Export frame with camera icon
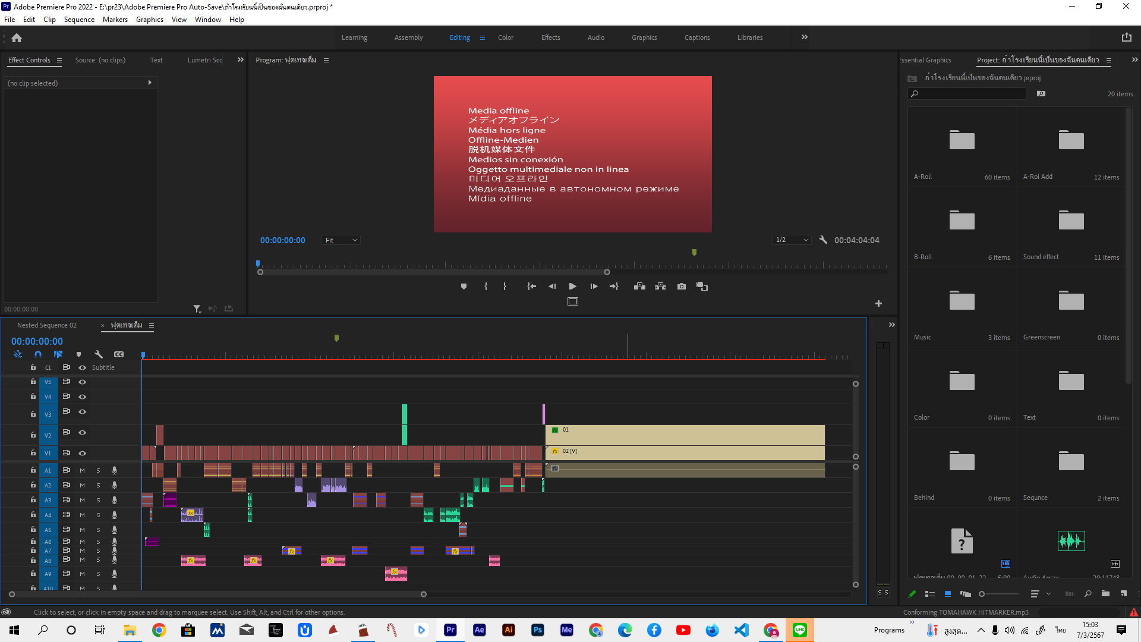Viewport: 1141px width, 642px height. click(x=682, y=287)
